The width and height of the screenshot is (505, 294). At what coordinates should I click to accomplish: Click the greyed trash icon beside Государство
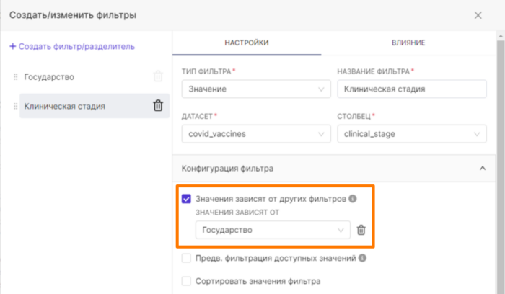click(158, 76)
